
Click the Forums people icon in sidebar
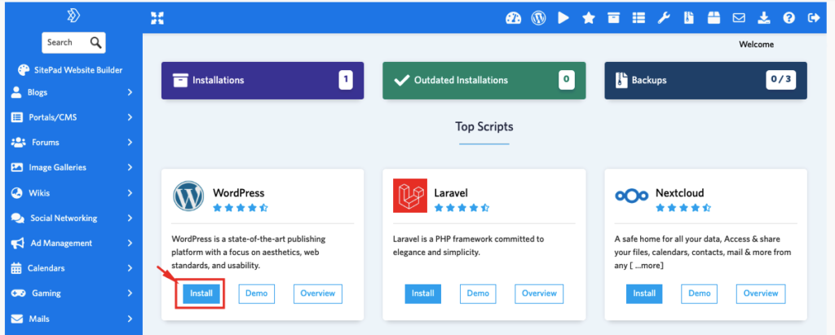[18, 142]
